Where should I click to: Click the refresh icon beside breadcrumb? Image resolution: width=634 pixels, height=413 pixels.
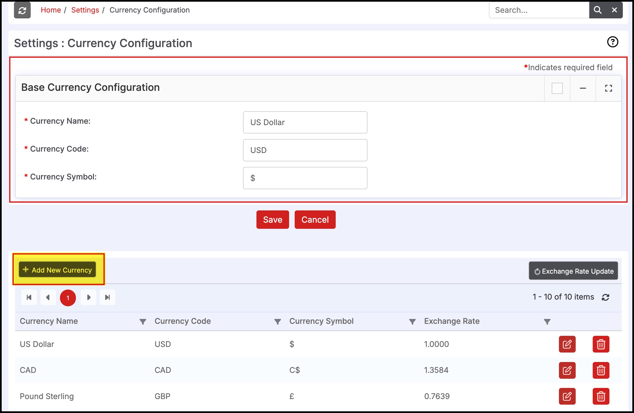point(22,11)
